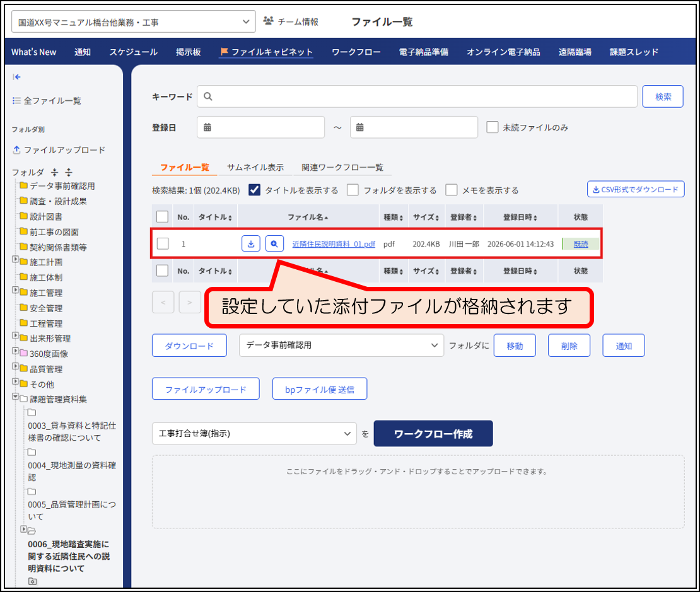Open the スケジュール menu item
700x592 pixels.
(x=134, y=52)
